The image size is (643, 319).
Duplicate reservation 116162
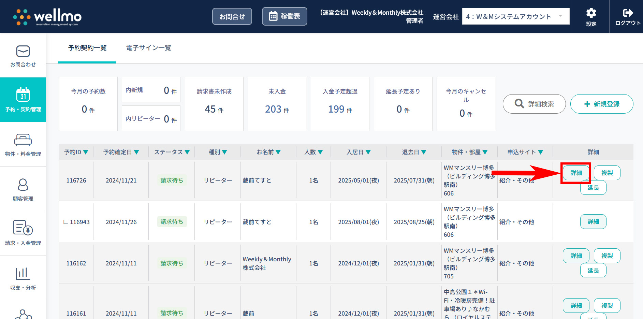(x=607, y=256)
